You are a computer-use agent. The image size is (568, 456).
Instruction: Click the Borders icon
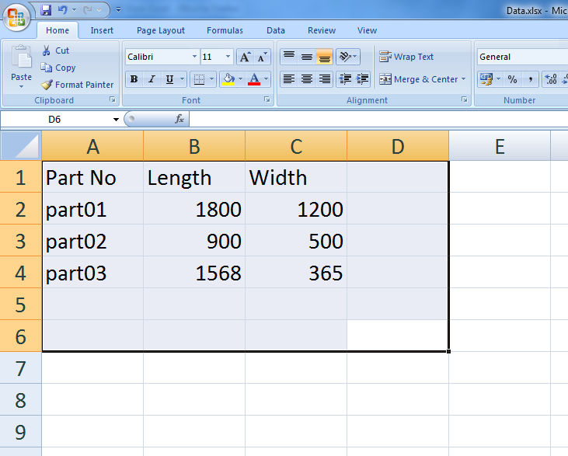[x=199, y=79]
